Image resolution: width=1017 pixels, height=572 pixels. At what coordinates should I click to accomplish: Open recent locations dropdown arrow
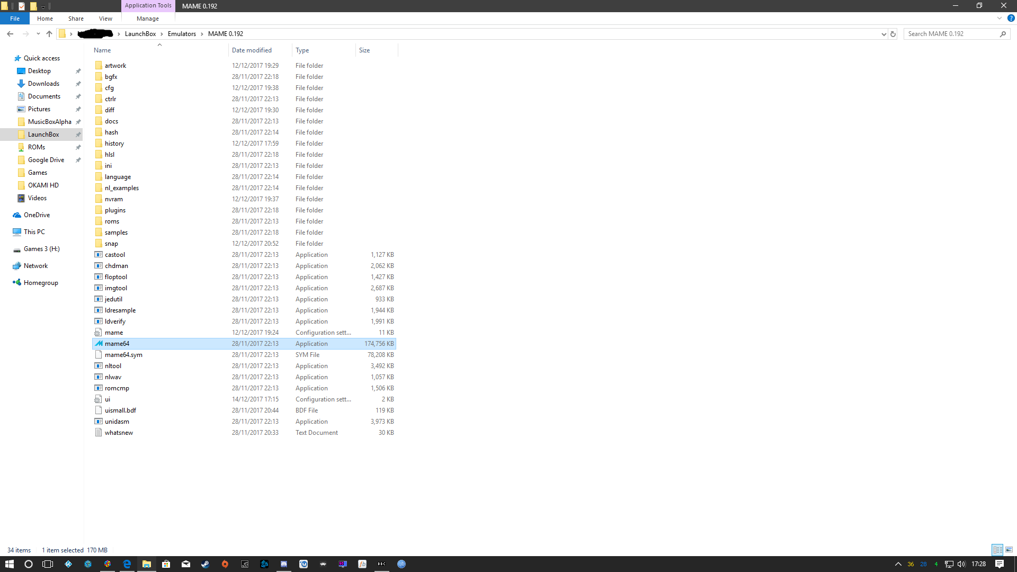tap(38, 34)
